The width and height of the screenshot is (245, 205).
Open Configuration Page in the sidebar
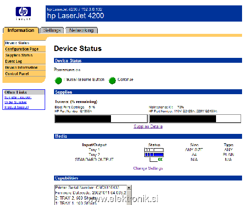[x=25, y=49]
